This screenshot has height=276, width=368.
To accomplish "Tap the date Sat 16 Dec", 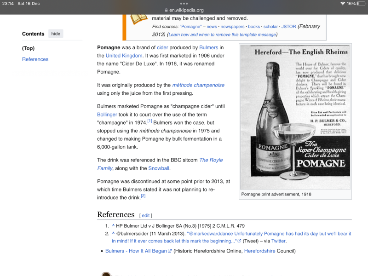I will [29, 4].
